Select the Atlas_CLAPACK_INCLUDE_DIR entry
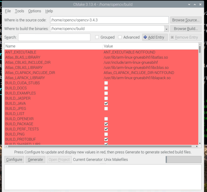The height and width of the screenshot is (192, 207). (30, 73)
